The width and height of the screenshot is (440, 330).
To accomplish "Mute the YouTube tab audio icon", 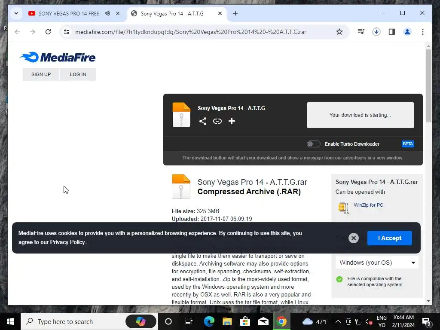I will tap(107, 13).
